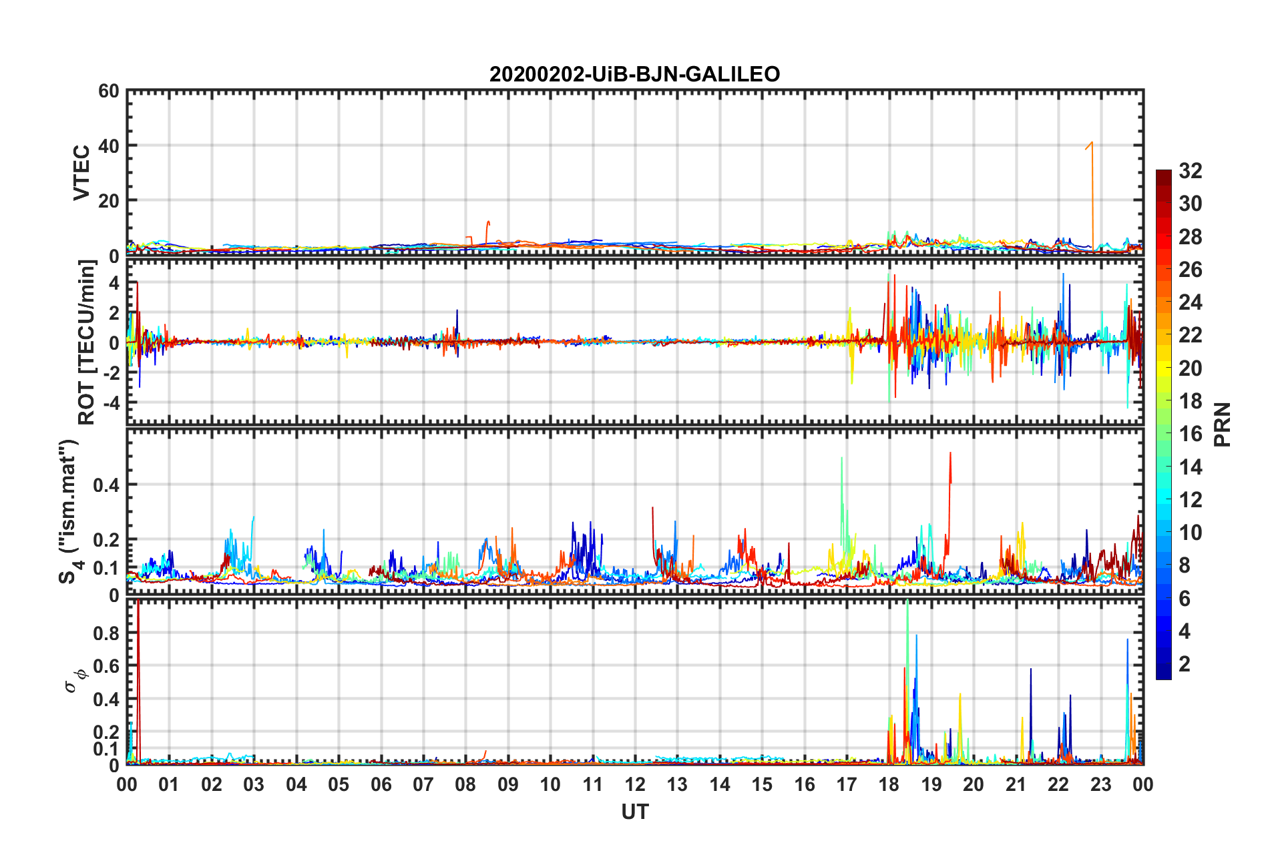This screenshot has width=1270, height=849.
Task: Select the 0.1 tick on S4 axis
Action: (107, 568)
